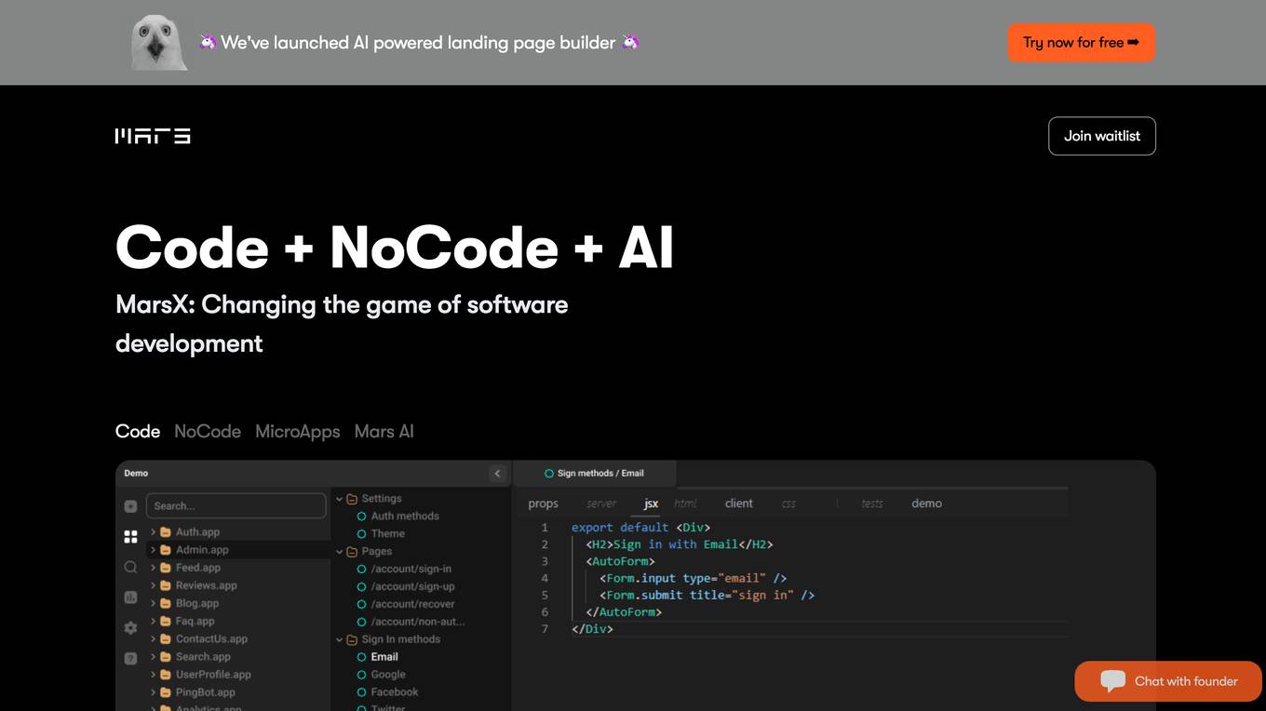Collapse the Demo panel with the left arrow
This screenshot has width=1266, height=711.
point(497,474)
